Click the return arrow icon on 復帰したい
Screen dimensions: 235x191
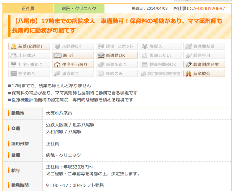coord(145,55)
